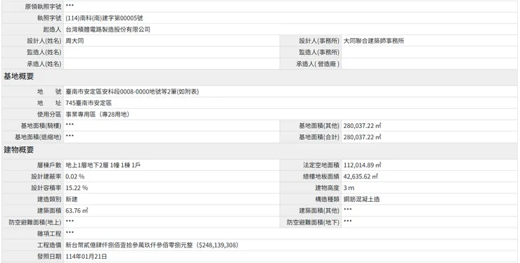Click 基地面積(合計) value 280,037.22 ㎡
520x263 pixels.
[x=362, y=137]
